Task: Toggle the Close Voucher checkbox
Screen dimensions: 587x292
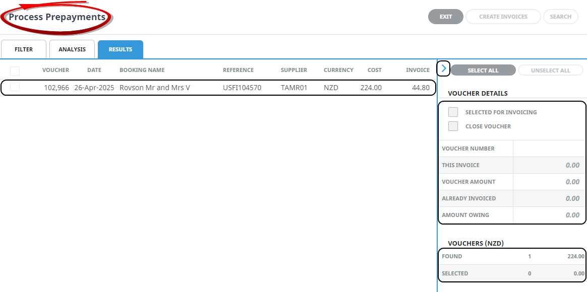Action: [x=453, y=126]
